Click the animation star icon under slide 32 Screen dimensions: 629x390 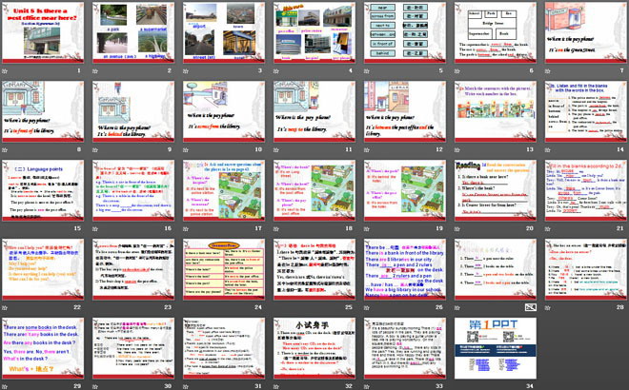pos(276,386)
